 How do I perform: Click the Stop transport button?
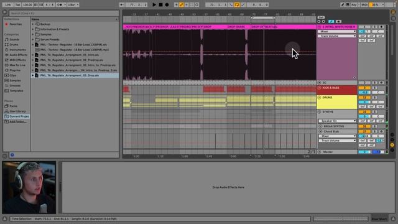pos(160,4)
